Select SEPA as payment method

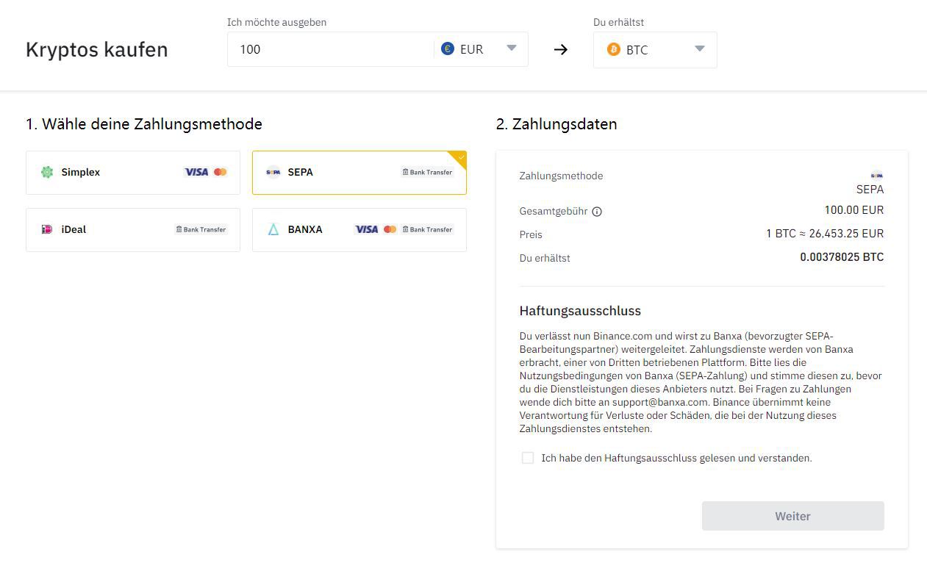[359, 172]
